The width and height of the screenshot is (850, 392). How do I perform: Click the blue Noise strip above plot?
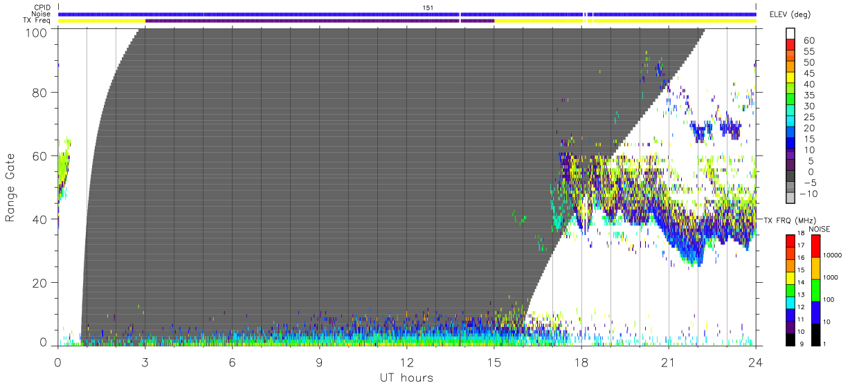click(407, 14)
